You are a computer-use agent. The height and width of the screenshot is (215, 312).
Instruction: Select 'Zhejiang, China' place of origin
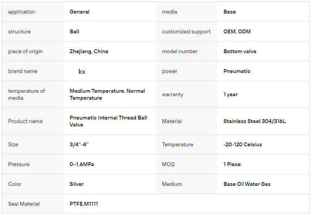pos(89,52)
